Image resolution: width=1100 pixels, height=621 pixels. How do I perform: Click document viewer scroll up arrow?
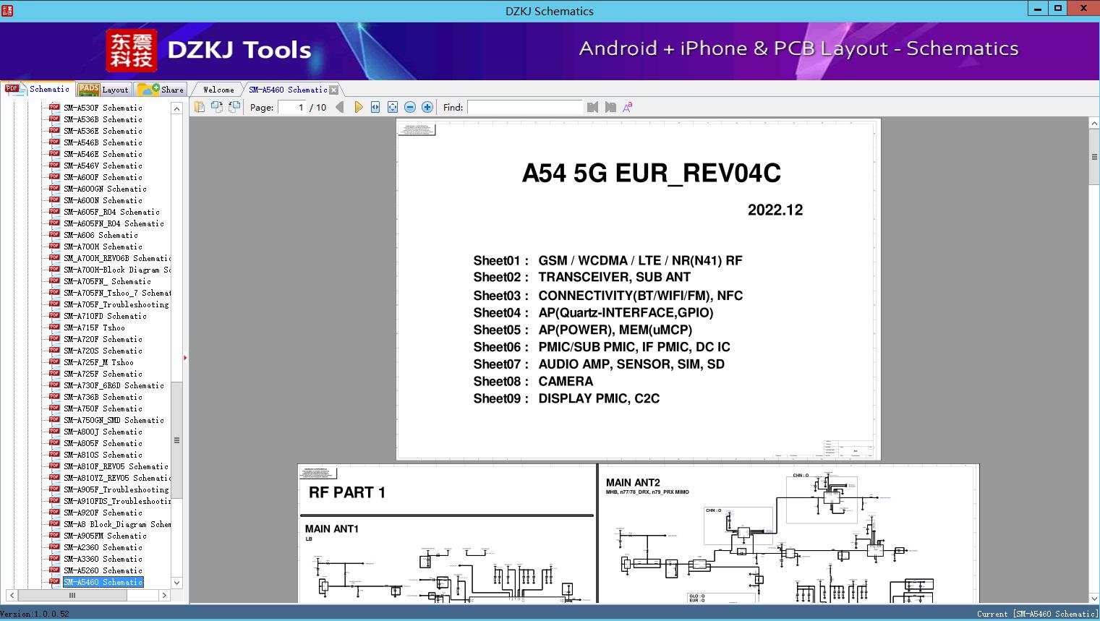[1094, 124]
